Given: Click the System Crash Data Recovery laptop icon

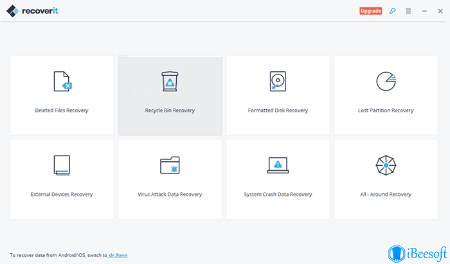Looking at the screenshot, I should [x=278, y=165].
